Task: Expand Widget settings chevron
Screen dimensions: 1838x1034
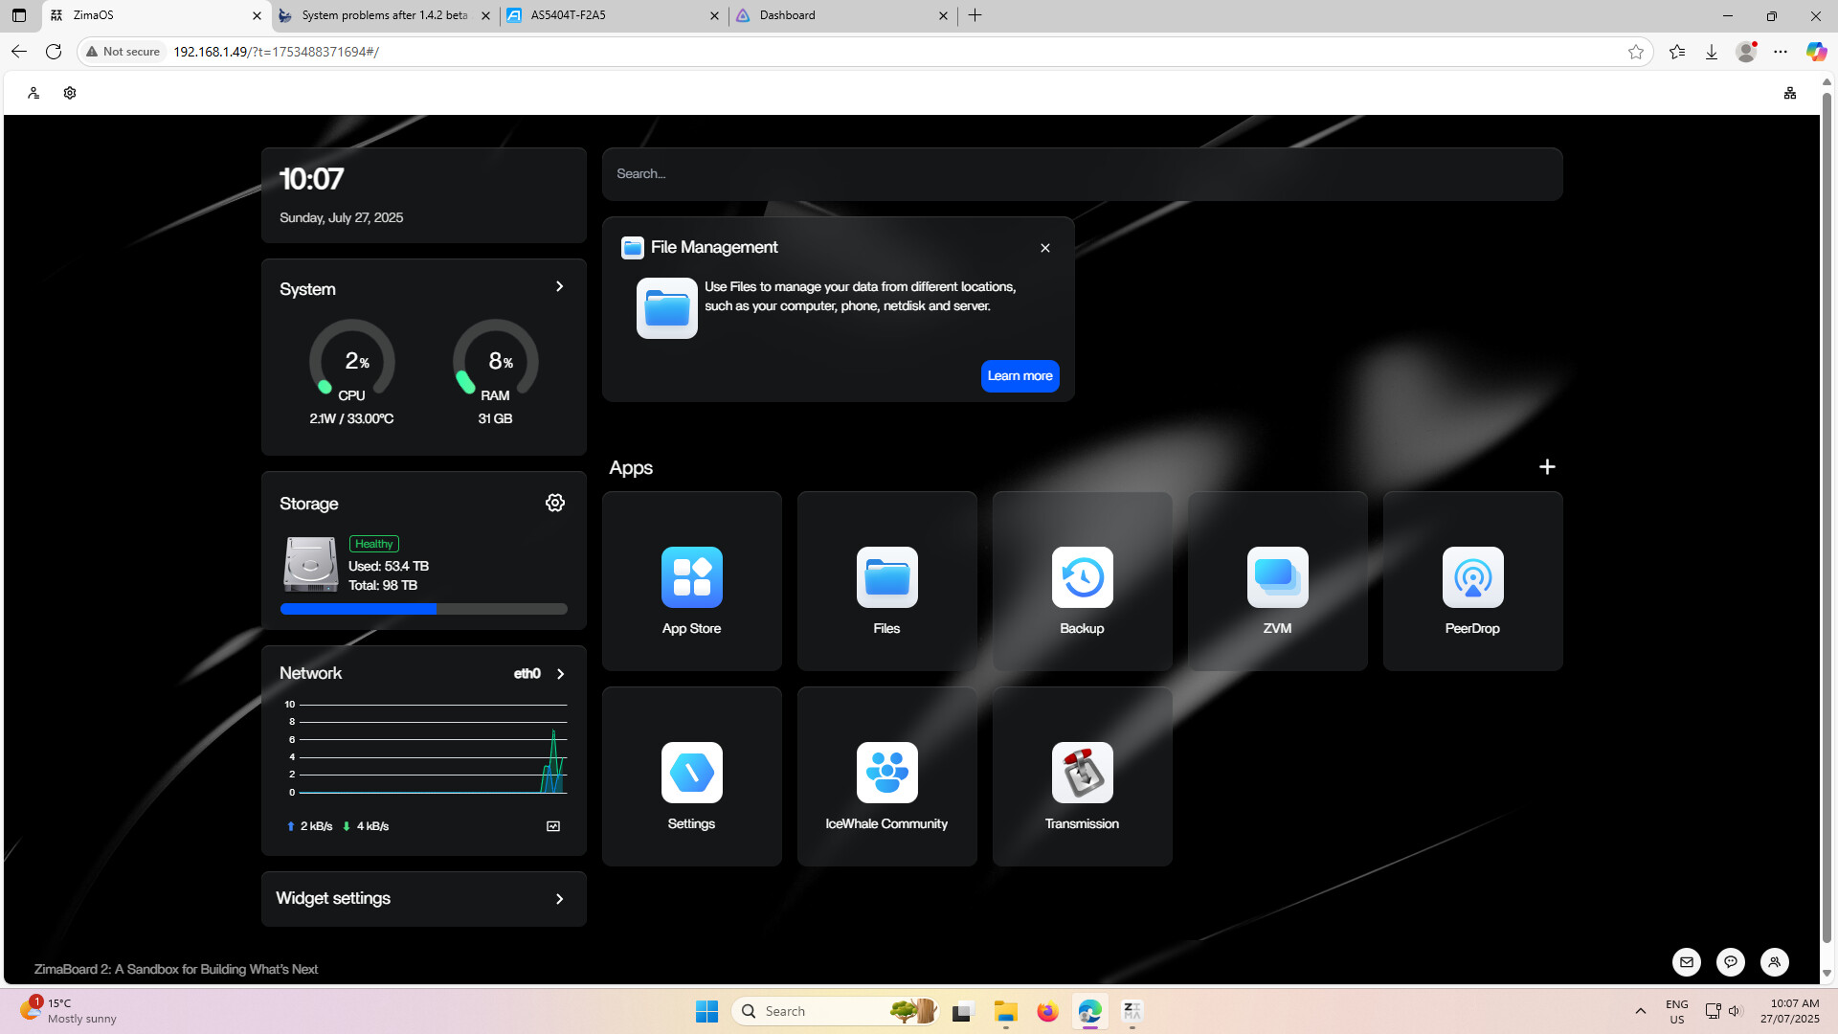Action: pos(560,899)
